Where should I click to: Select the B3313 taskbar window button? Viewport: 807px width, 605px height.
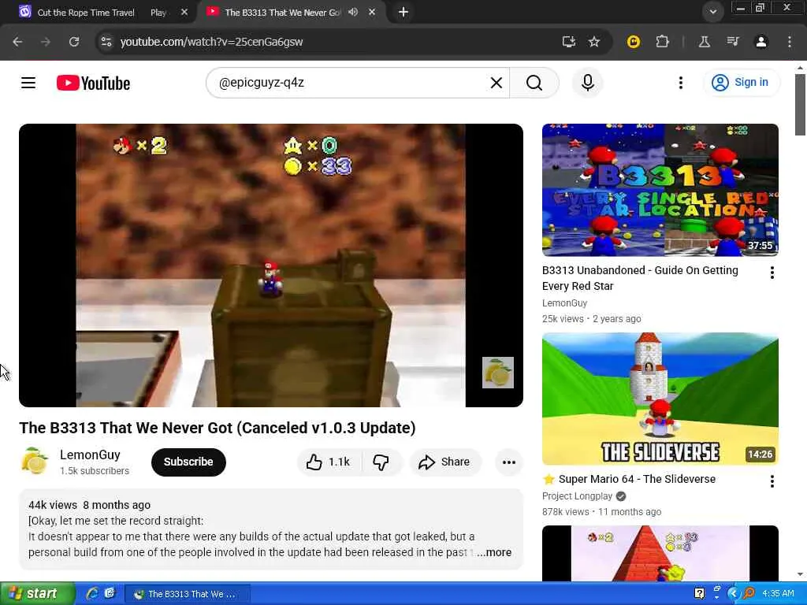tap(188, 594)
